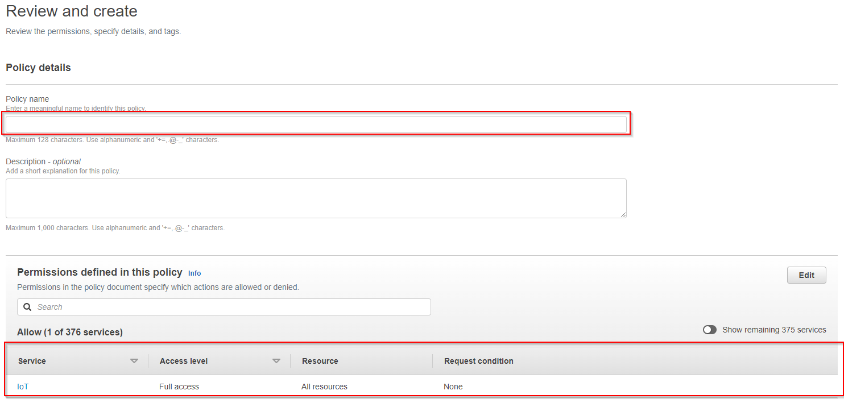Click the magnifier icon in Search box
This screenshot has width=844, height=403.
coord(27,307)
